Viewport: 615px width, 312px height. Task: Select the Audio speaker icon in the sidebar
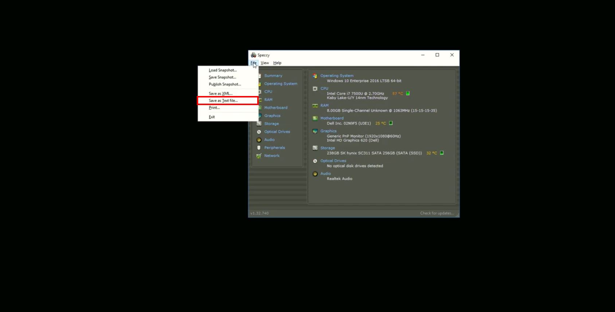point(259,140)
